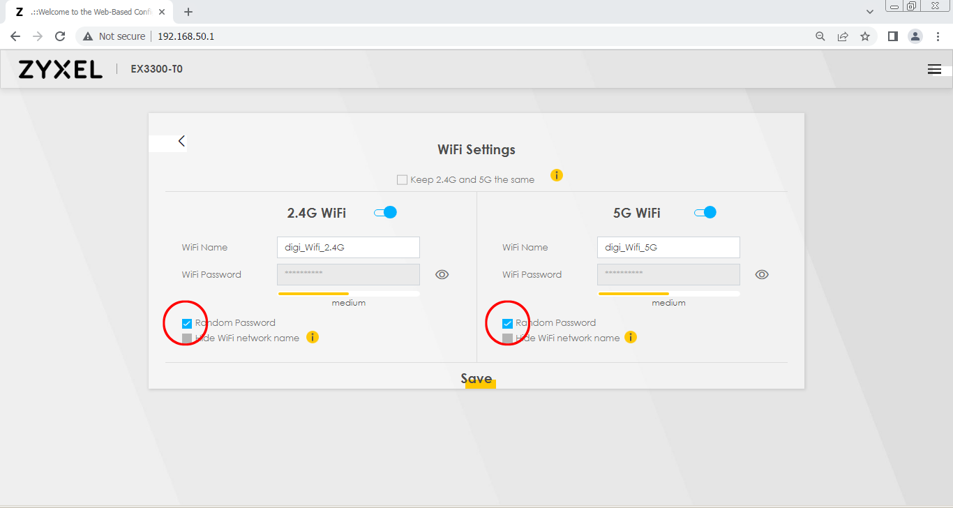953x508 pixels.
Task: Reveal 5G WiFi password with eye icon
Action: pyautogui.click(x=762, y=275)
